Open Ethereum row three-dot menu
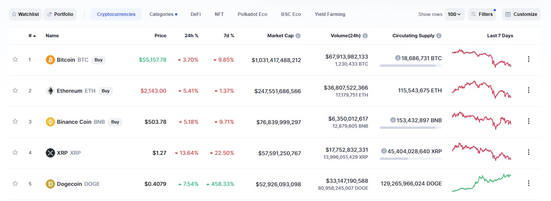Viewport: 551px width, 201px height. [528, 90]
